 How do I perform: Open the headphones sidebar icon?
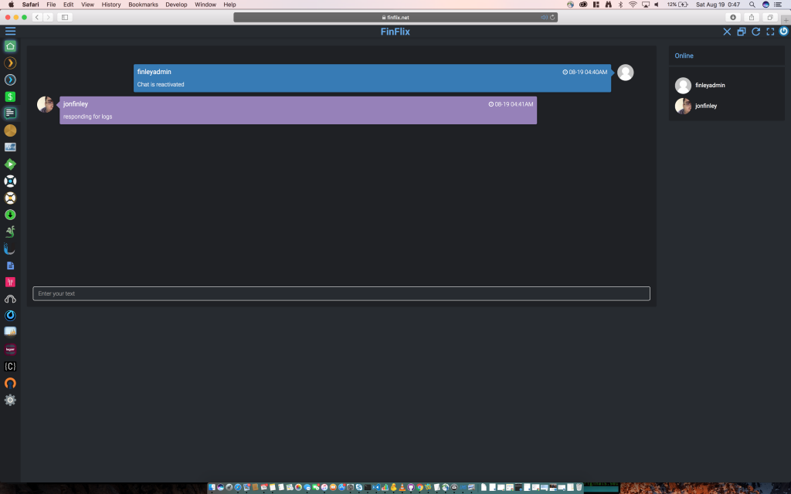[x=10, y=299]
